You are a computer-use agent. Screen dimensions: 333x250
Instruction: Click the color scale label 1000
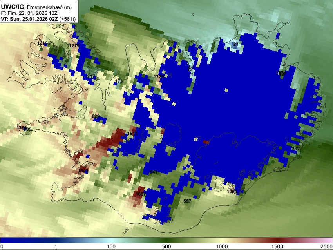pos(222,246)
